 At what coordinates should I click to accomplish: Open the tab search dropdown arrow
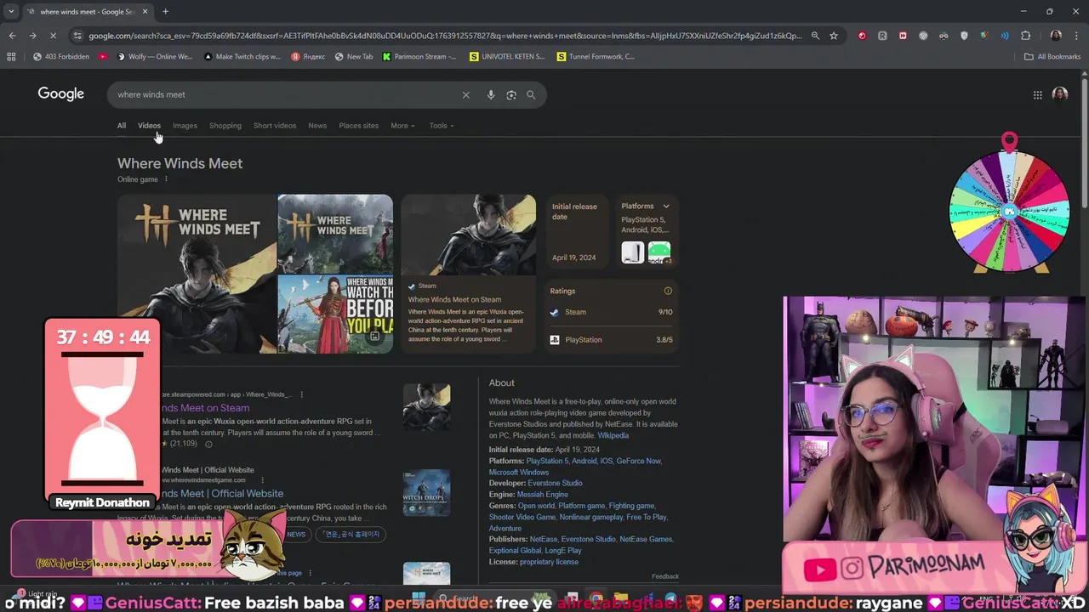coord(11,12)
